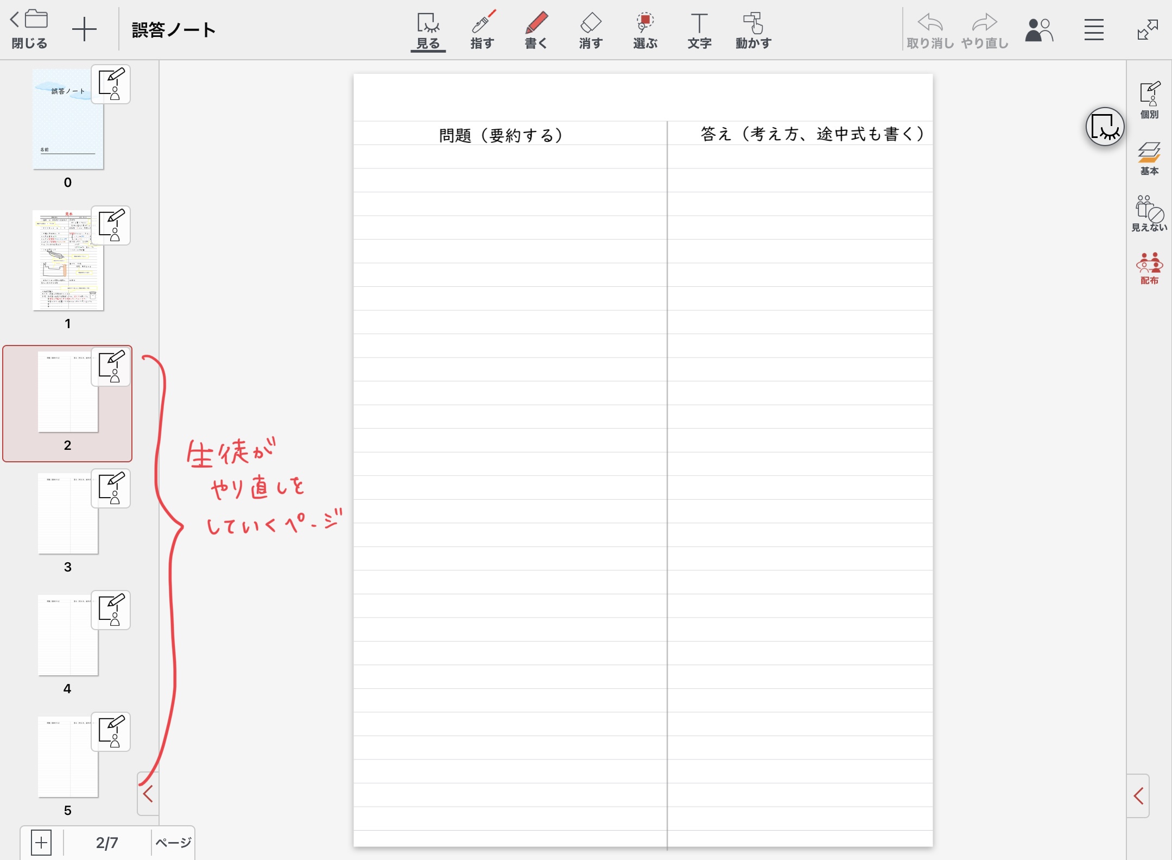Collapse the page thumbnail sidebar
This screenshot has height=860, width=1172.
pos(148,794)
